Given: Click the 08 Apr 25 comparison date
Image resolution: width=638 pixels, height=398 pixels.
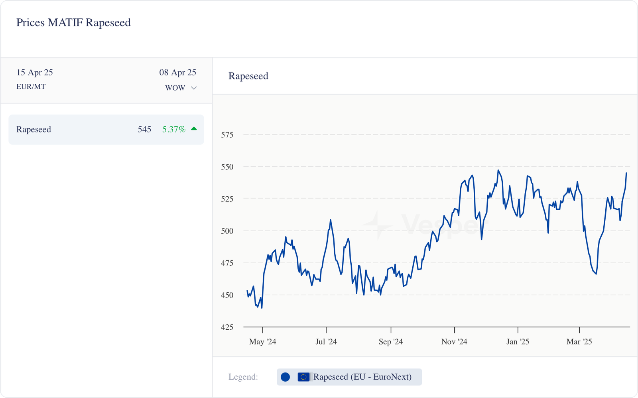Looking at the screenshot, I should (178, 73).
